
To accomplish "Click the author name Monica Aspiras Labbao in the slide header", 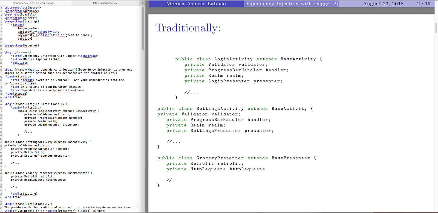I will pyautogui.click(x=196, y=4).
